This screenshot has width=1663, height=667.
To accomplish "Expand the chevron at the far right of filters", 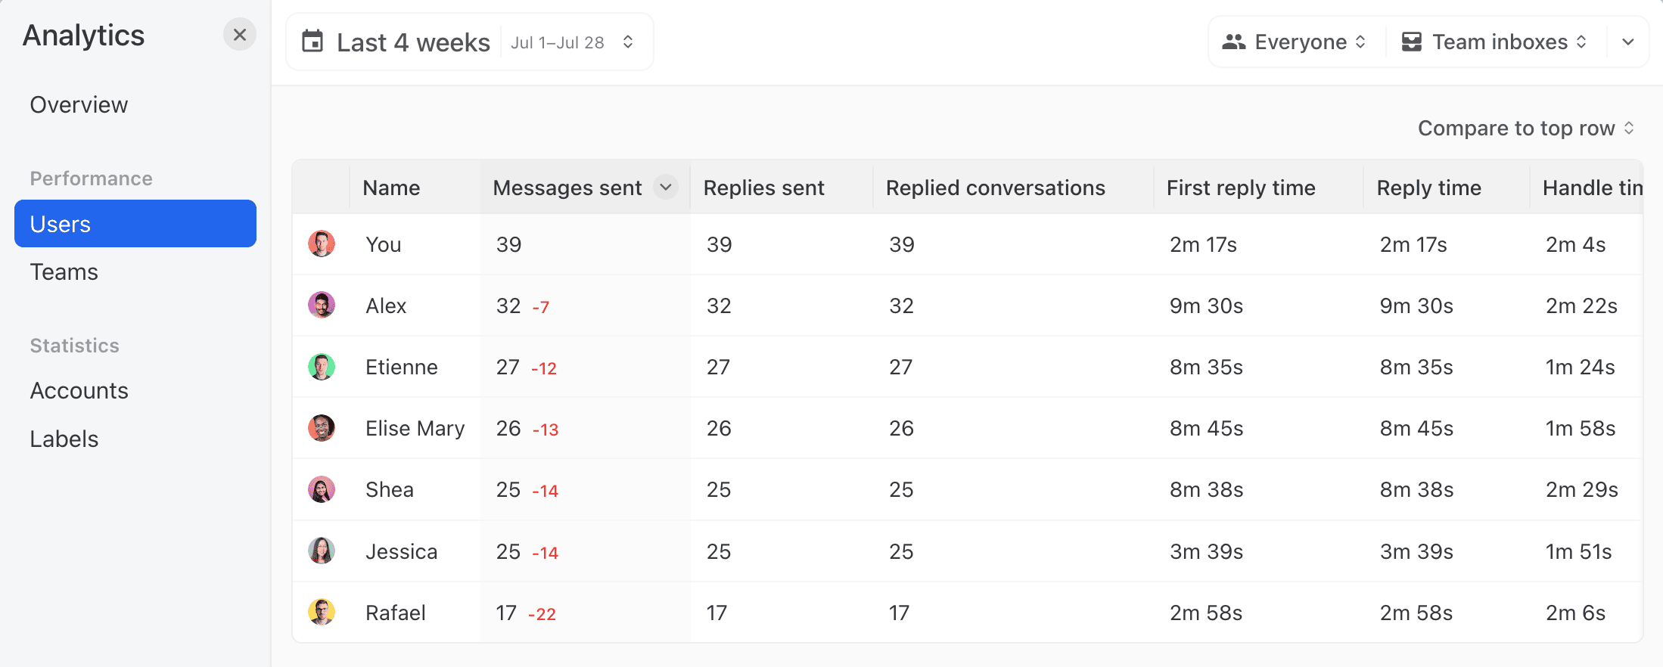I will click(x=1628, y=42).
